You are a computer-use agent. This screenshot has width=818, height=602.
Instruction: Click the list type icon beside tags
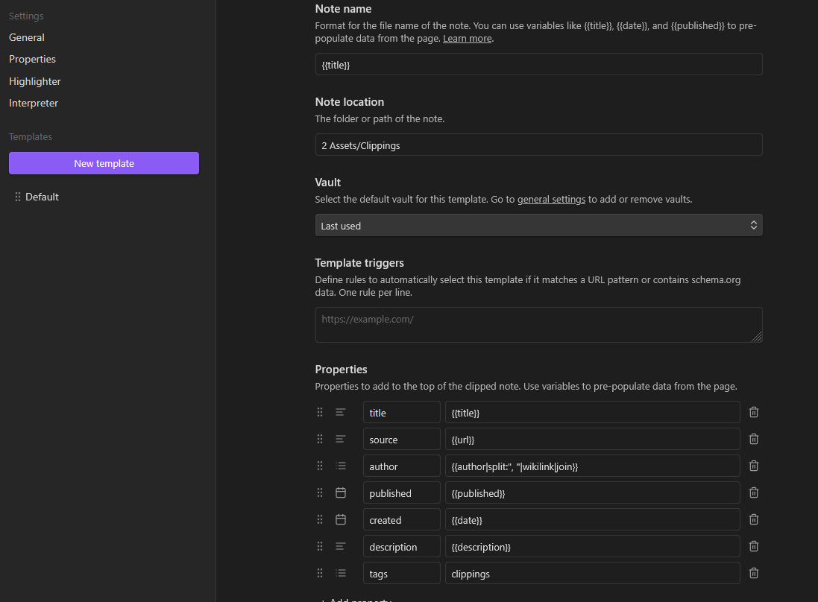point(341,573)
